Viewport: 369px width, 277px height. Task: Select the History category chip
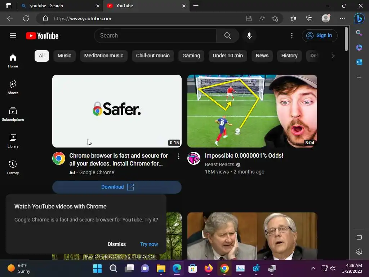pyautogui.click(x=289, y=56)
